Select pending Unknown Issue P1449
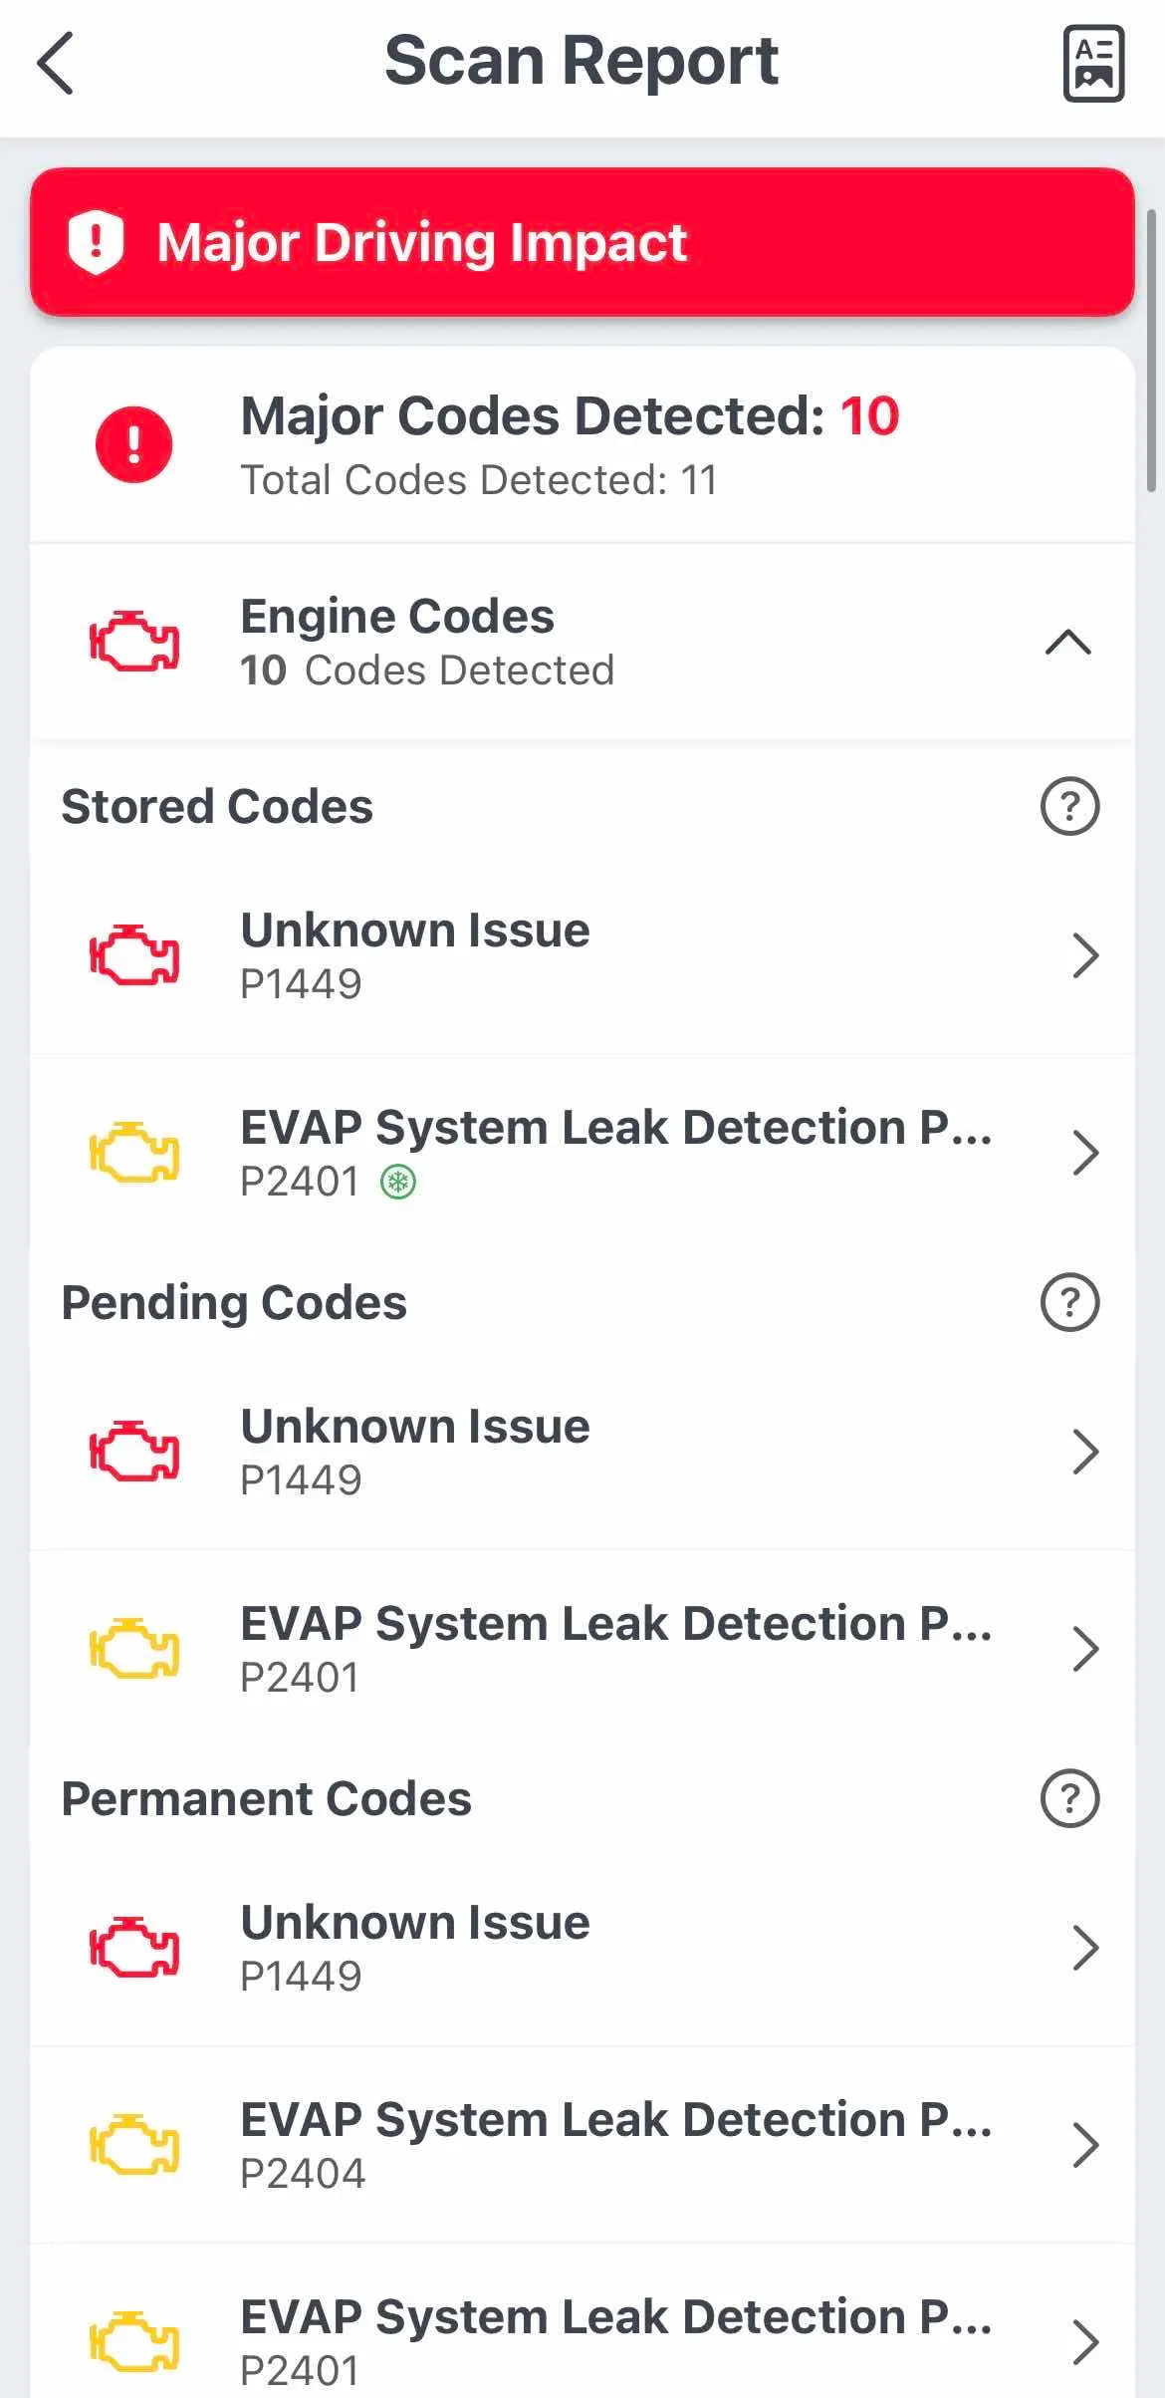The image size is (1165, 2398). click(x=582, y=1451)
